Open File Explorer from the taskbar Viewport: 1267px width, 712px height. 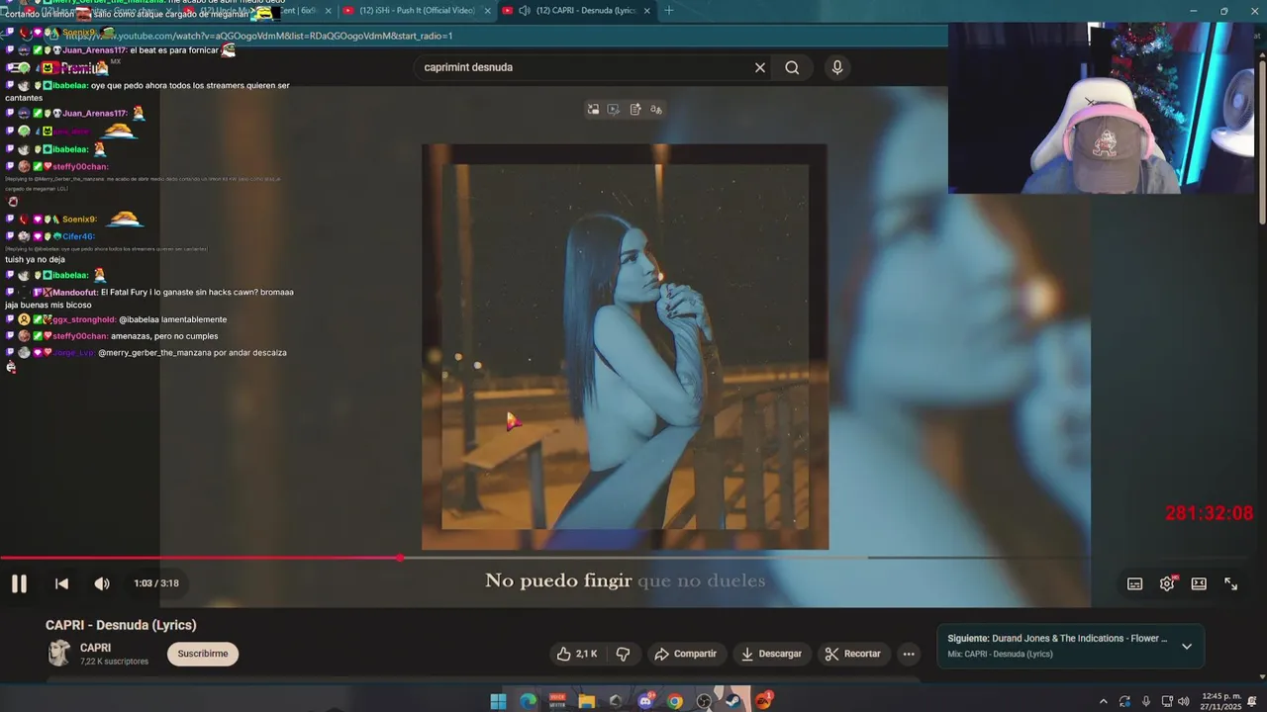coord(586,701)
